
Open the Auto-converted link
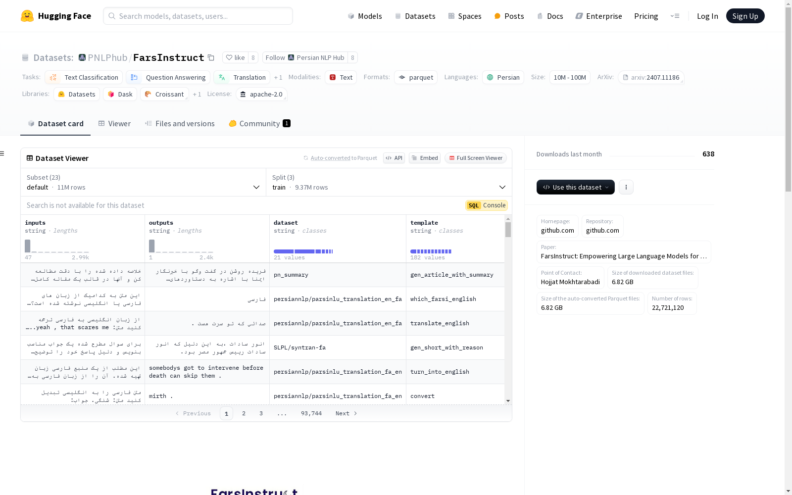pyautogui.click(x=330, y=158)
